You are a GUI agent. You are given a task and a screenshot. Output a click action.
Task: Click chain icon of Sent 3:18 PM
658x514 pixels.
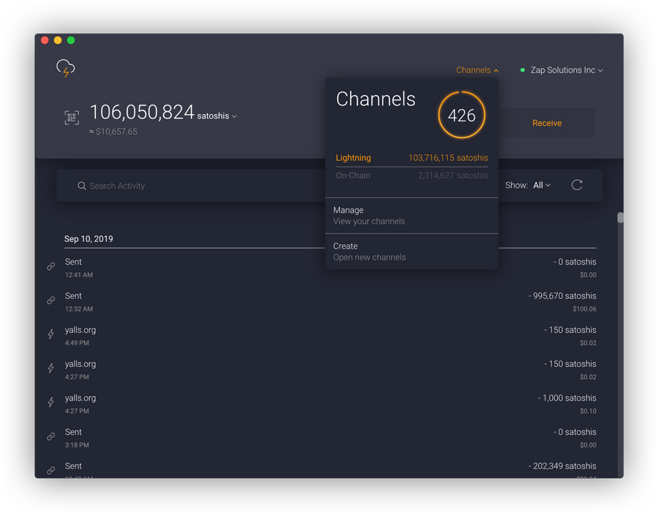click(50, 436)
